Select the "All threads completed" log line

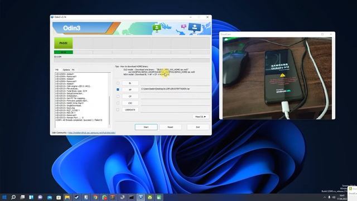coord(79,120)
